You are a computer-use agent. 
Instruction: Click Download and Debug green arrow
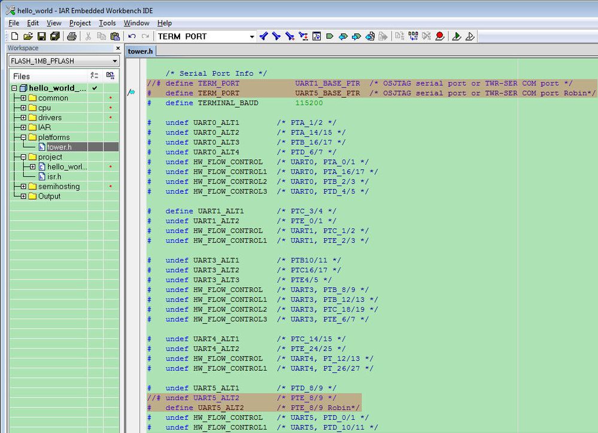457,36
